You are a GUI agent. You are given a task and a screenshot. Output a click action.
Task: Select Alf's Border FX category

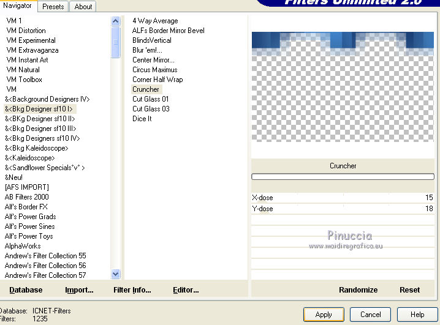26,207
